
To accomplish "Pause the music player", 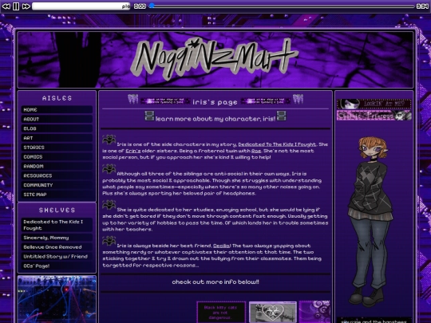I will pos(16,6).
